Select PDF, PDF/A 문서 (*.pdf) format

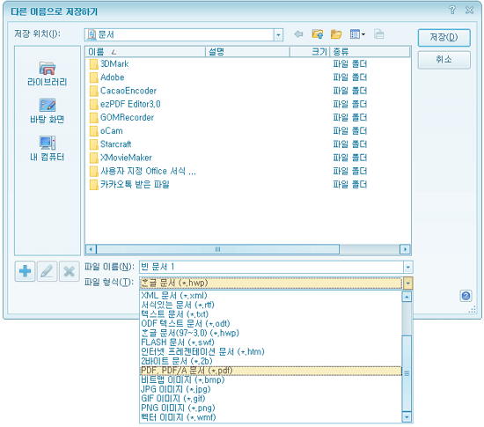point(271,371)
